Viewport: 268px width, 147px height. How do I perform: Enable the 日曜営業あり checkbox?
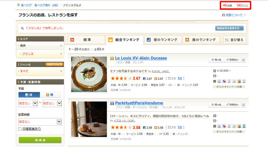[x=20, y=129]
